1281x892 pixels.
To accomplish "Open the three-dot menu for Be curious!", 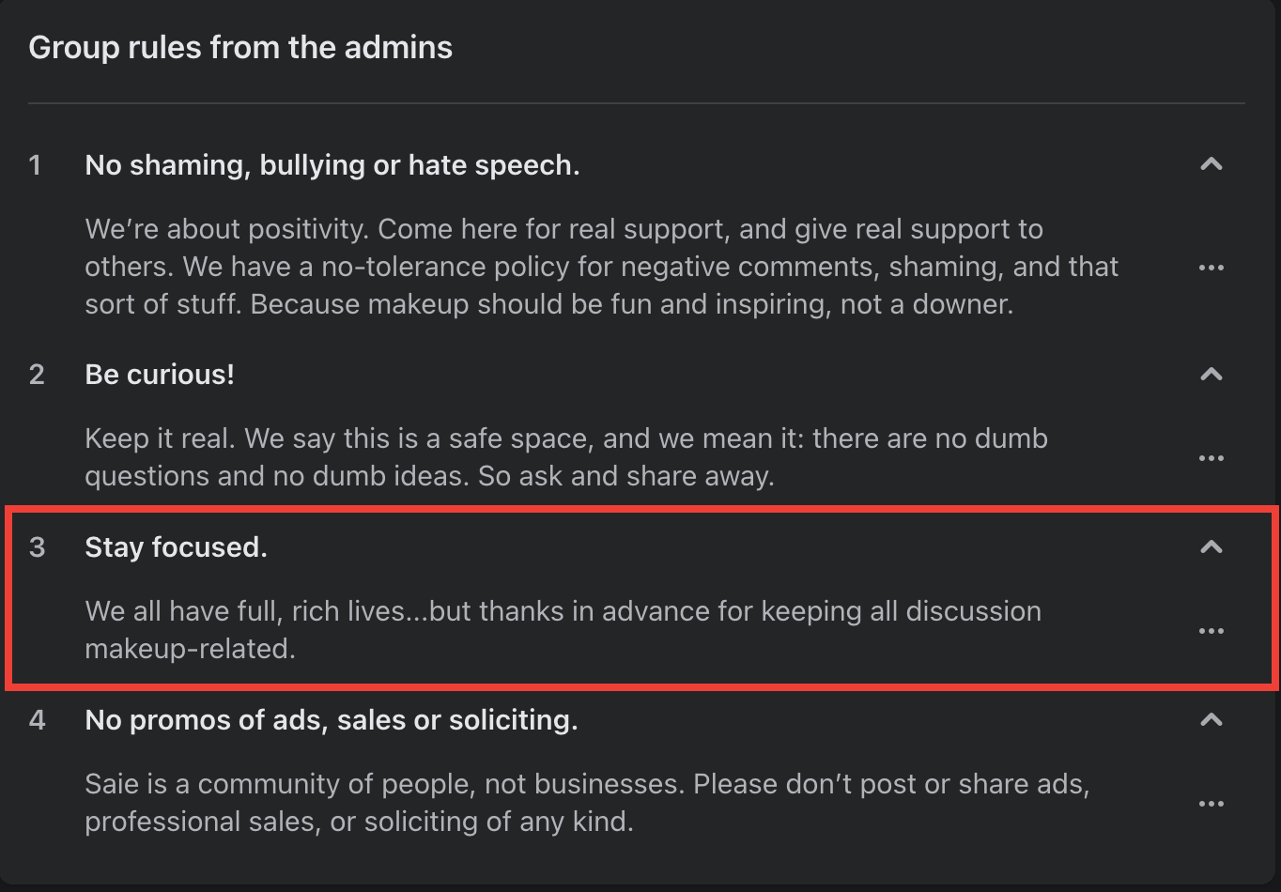I will (1212, 458).
